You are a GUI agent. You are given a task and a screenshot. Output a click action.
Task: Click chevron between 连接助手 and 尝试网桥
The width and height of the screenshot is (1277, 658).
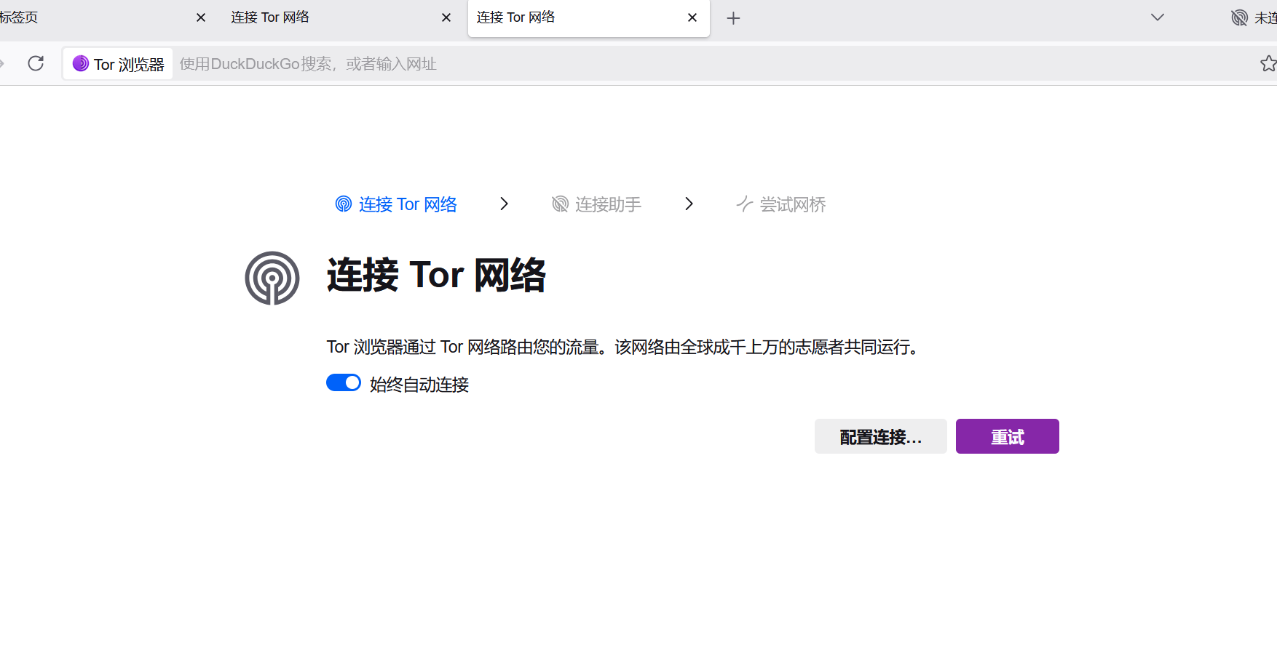coord(689,204)
